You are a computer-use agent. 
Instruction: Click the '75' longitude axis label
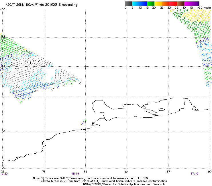[x=2, y=172]
